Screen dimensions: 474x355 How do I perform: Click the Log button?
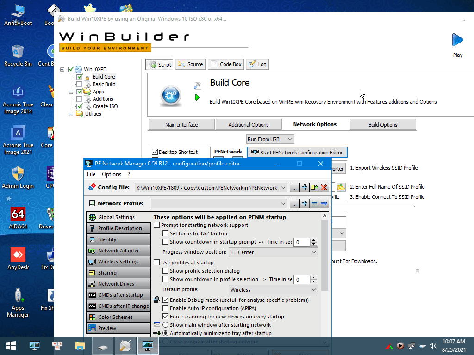click(x=257, y=64)
